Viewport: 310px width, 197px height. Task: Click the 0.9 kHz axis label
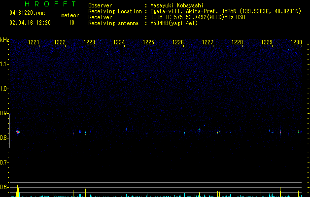click(x=4, y=113)
